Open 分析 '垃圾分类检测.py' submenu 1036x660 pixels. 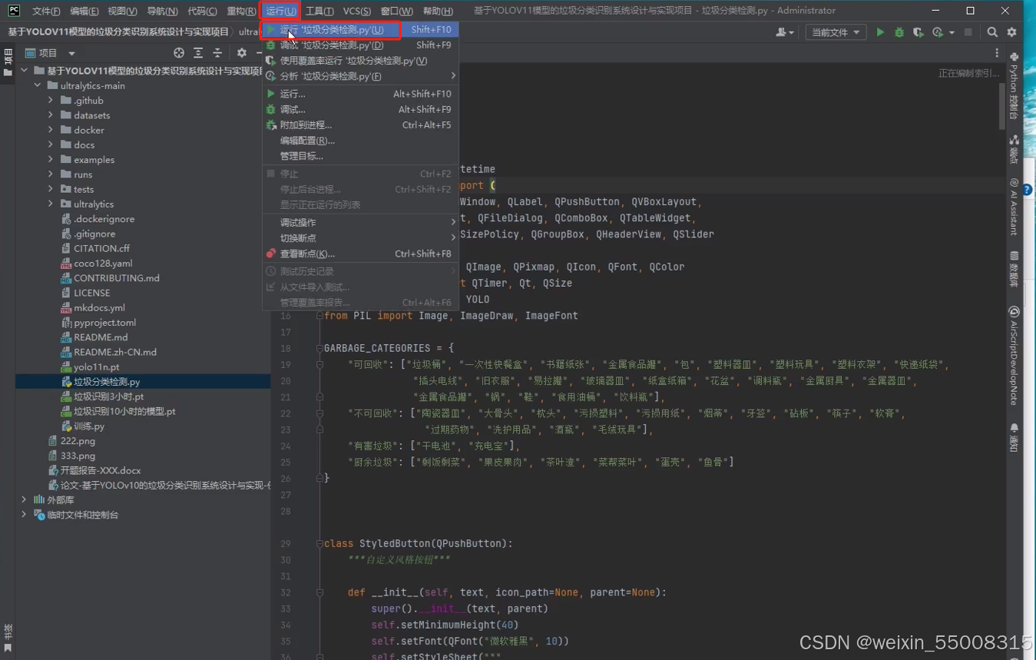coord(360,76)
